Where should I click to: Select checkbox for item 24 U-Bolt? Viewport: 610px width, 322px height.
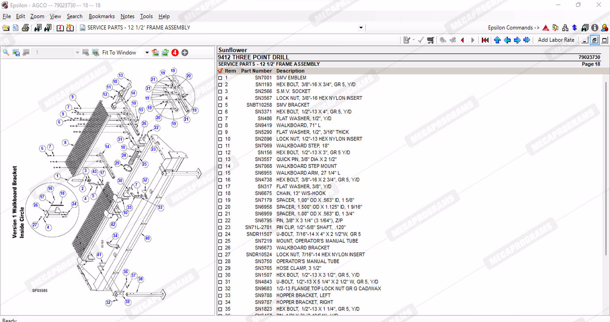(x=220, y=234)
